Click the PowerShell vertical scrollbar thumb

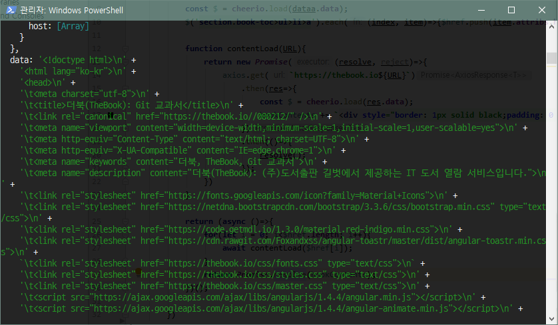[551, 58]
